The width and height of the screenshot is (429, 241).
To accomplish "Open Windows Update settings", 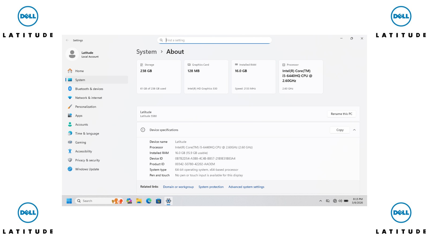I will (97, 169).
